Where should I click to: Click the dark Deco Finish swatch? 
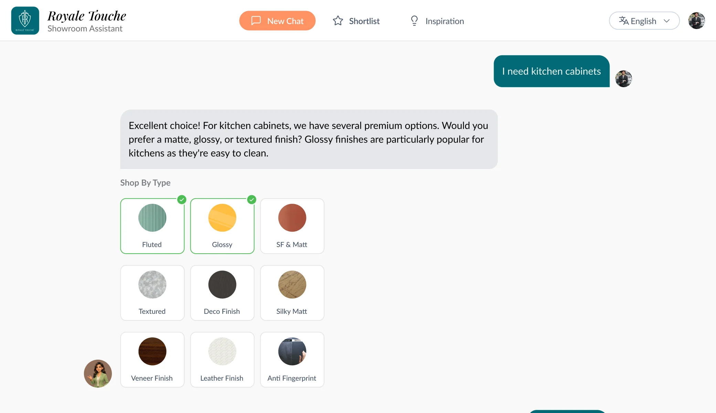222,285
